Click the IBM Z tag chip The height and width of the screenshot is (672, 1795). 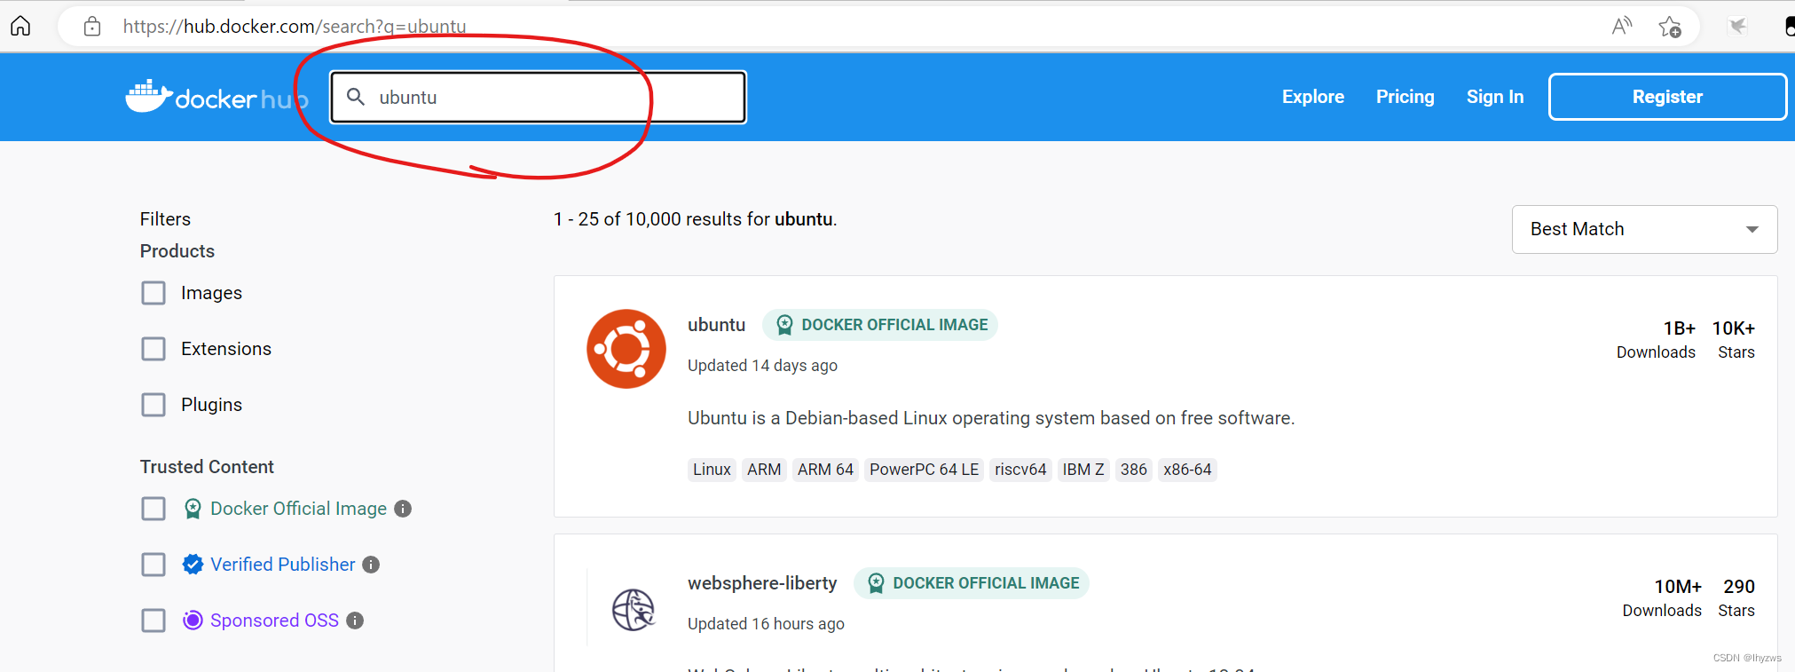point(1083,470)
